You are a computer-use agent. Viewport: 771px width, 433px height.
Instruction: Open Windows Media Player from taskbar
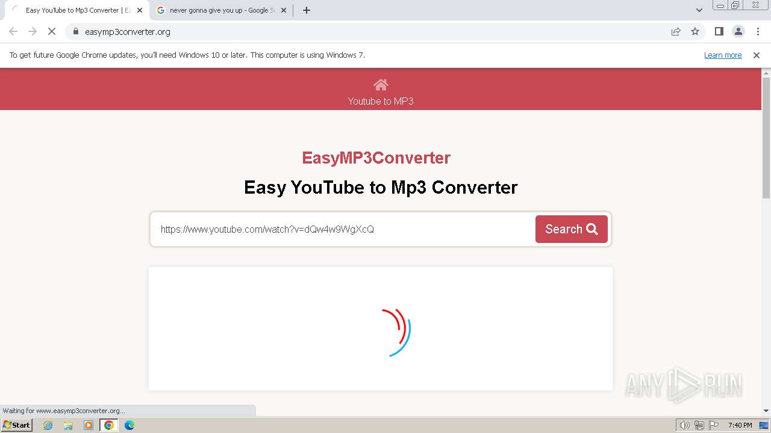pos(89,425)
